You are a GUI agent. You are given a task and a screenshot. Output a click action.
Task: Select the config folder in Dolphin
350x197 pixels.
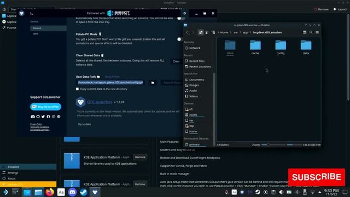[281, 47]
